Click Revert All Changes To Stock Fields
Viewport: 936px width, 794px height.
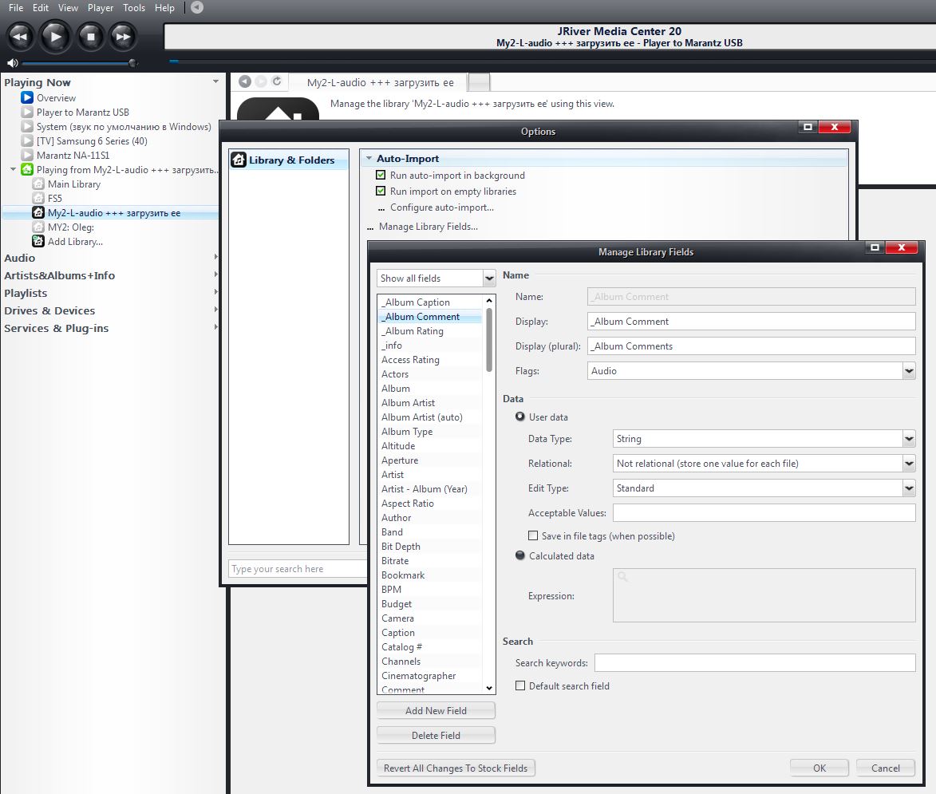[456, 768]
